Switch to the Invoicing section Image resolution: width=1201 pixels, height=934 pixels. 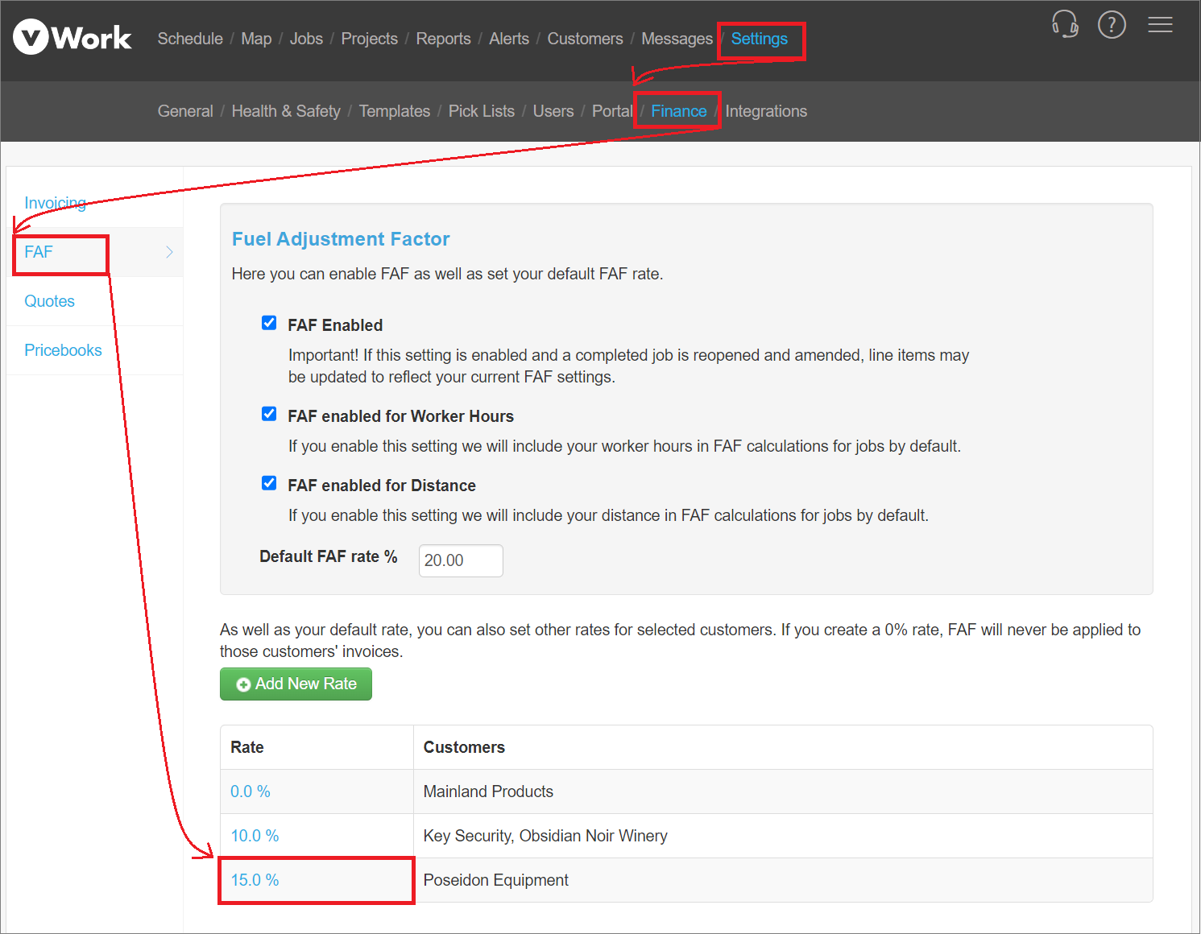[x=55, y=203]
